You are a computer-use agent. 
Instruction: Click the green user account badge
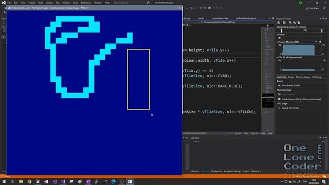point(300,3)
